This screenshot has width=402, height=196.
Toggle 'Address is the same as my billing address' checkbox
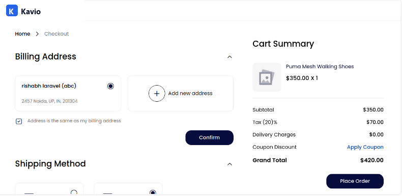(x=19, y=121)
